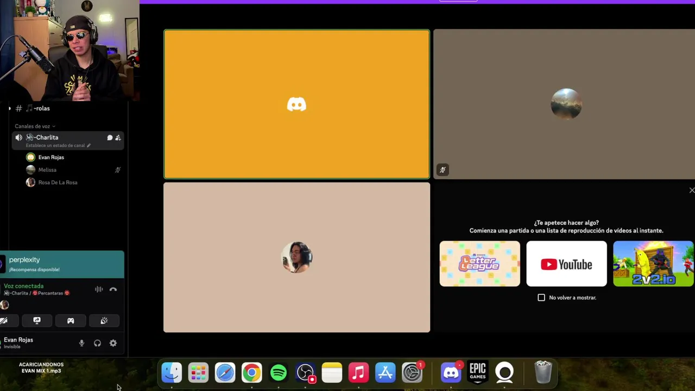The image size is (695, 391).
Task: Disconnect from voice with the hang-up icon
Action: (x=113, y=289)
